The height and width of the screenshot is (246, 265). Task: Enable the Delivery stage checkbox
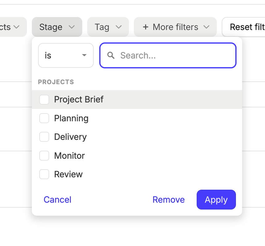pos(44,137)
